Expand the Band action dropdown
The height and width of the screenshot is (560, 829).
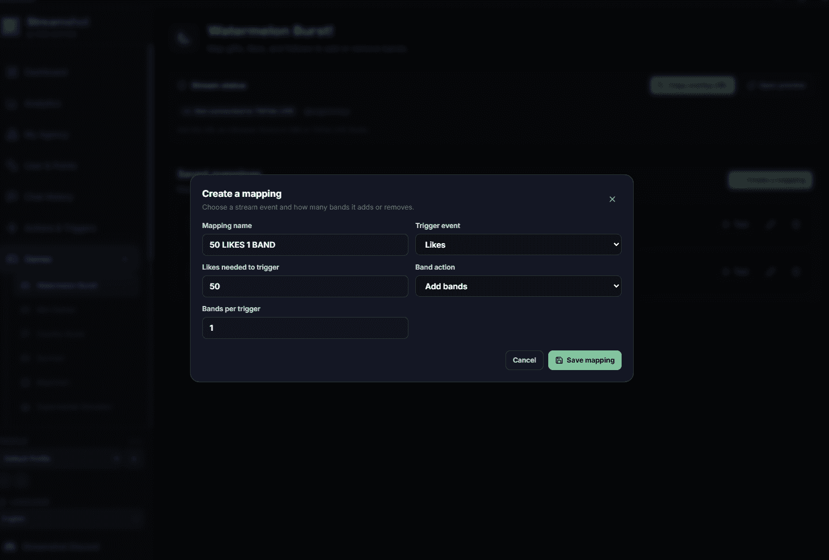[x=518, y=286]
